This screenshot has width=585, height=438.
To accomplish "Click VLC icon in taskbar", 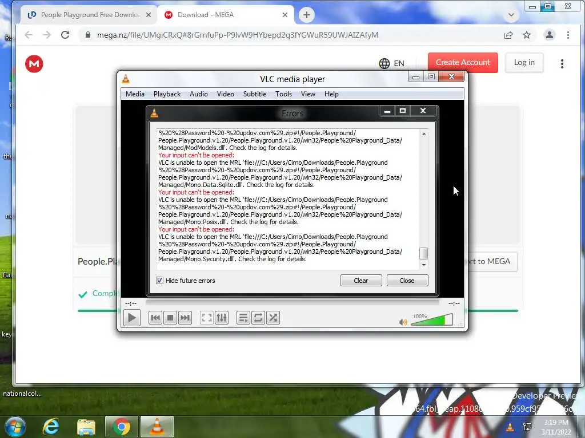I will [157, 427].
